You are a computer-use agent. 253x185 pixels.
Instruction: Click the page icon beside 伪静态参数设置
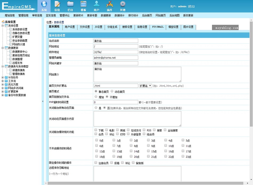tap(11, 33)
